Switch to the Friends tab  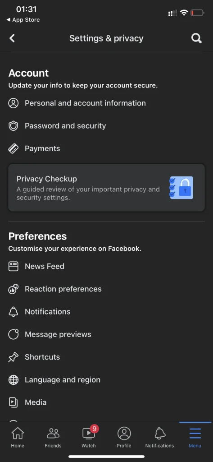point(53,437)
